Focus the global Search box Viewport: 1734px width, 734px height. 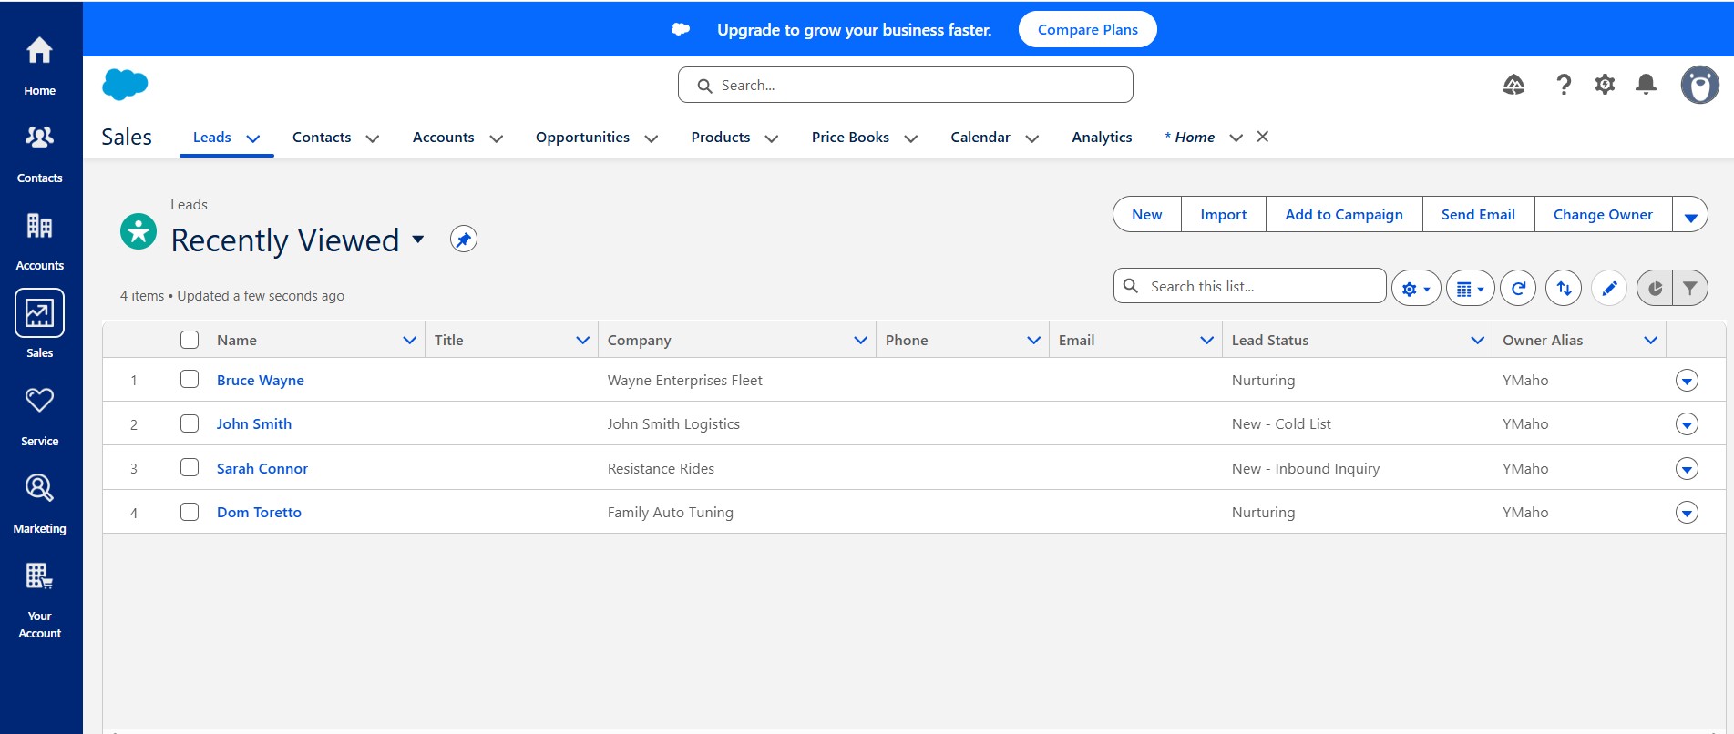[x=906, y=85]
